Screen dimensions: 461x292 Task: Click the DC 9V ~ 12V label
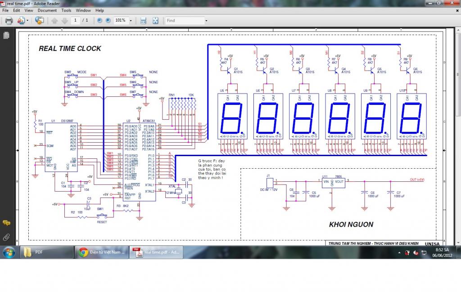[268, 190]
